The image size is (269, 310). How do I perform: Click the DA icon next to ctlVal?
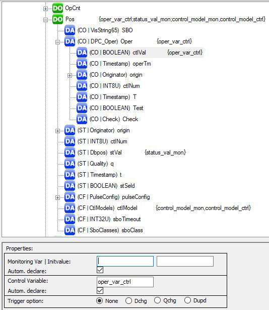[x=82, y=53]
